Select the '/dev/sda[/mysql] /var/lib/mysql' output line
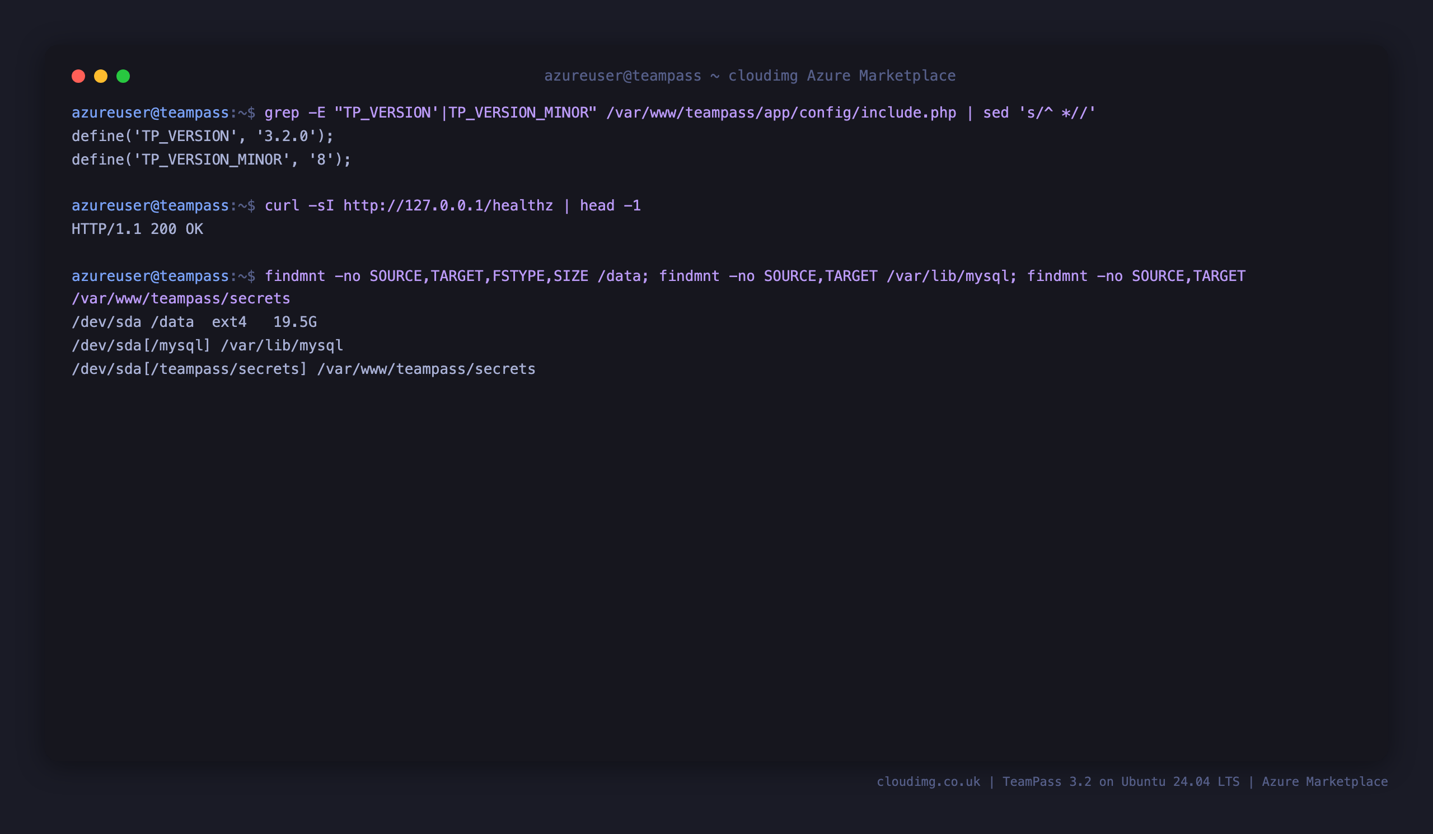 [x=208, y=345]
